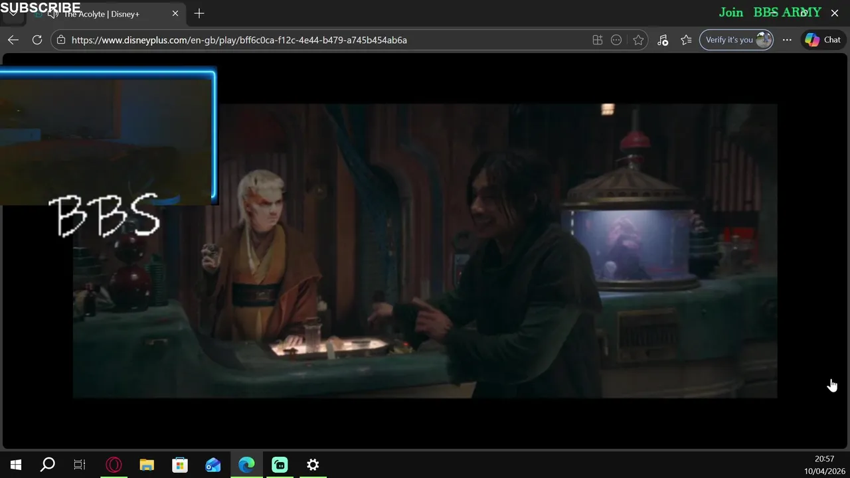The image size is (850, 478).
Task: Open Settings gear in taskbar
Action: 313,465
